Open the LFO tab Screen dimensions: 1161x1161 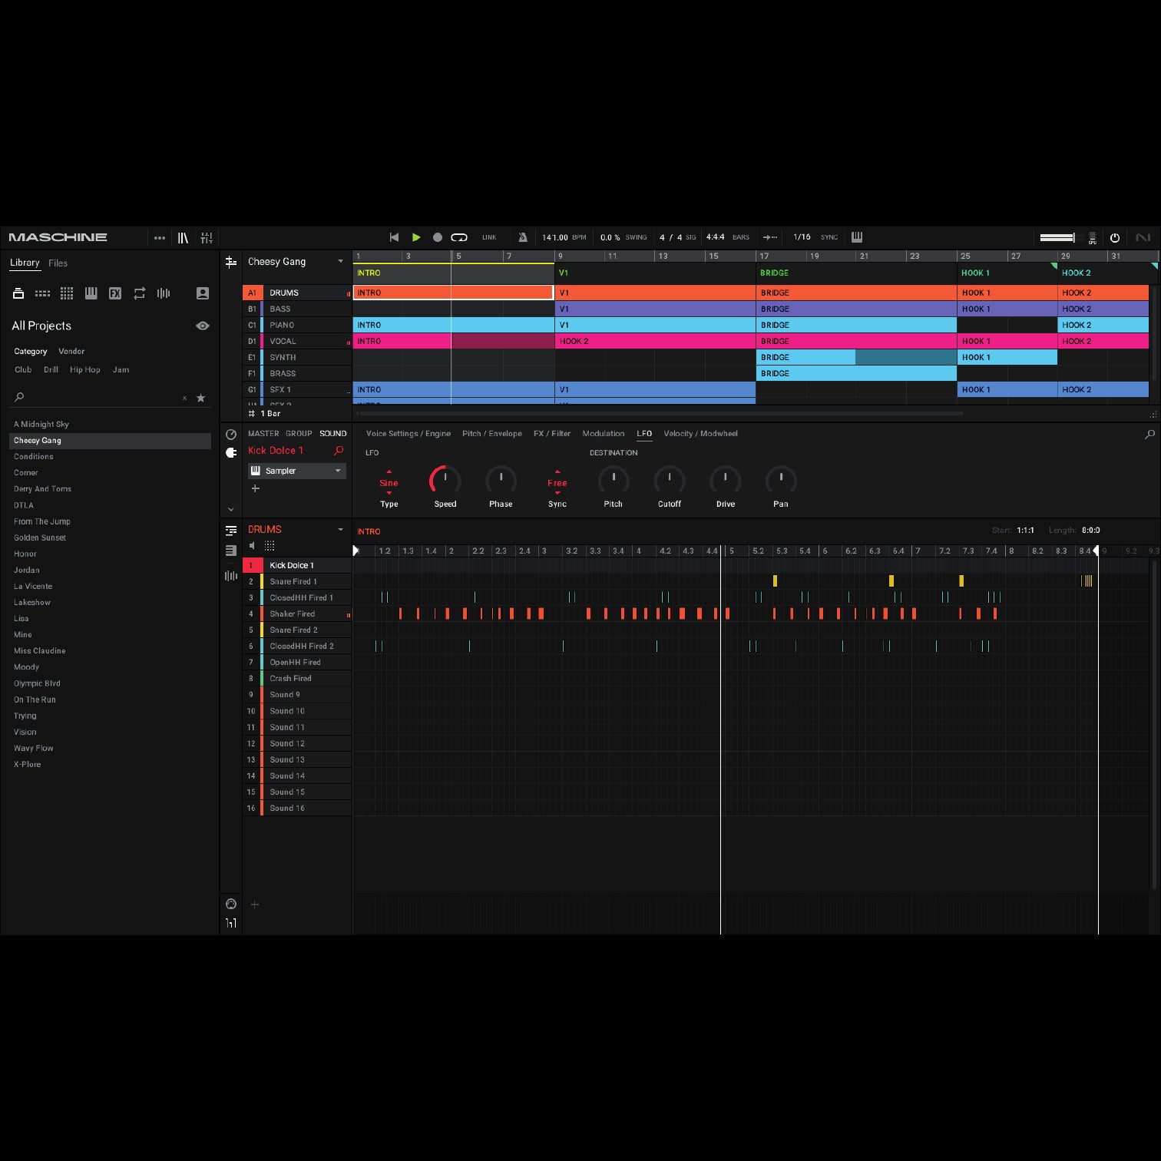click(644, 434)
